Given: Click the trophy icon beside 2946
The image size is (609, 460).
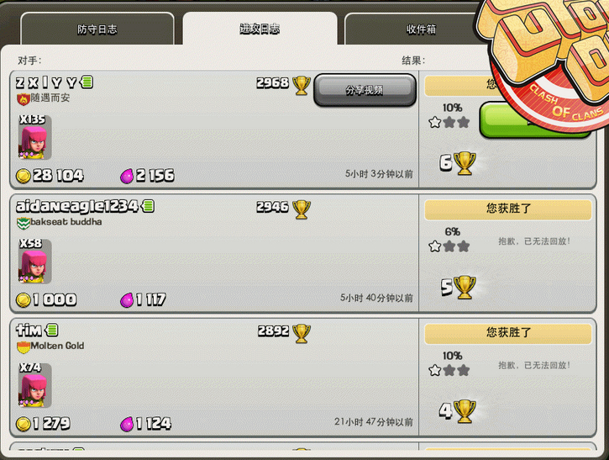Looking at the screenshot, I should pos(302,209).
